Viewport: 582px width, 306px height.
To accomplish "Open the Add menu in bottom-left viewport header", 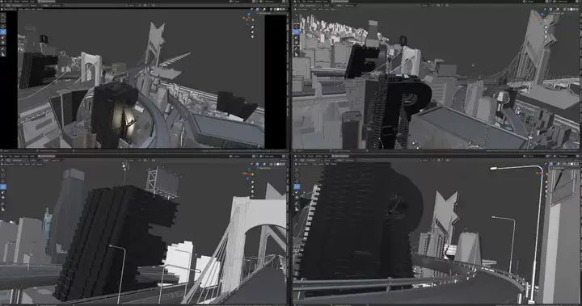I will point(33,165).
